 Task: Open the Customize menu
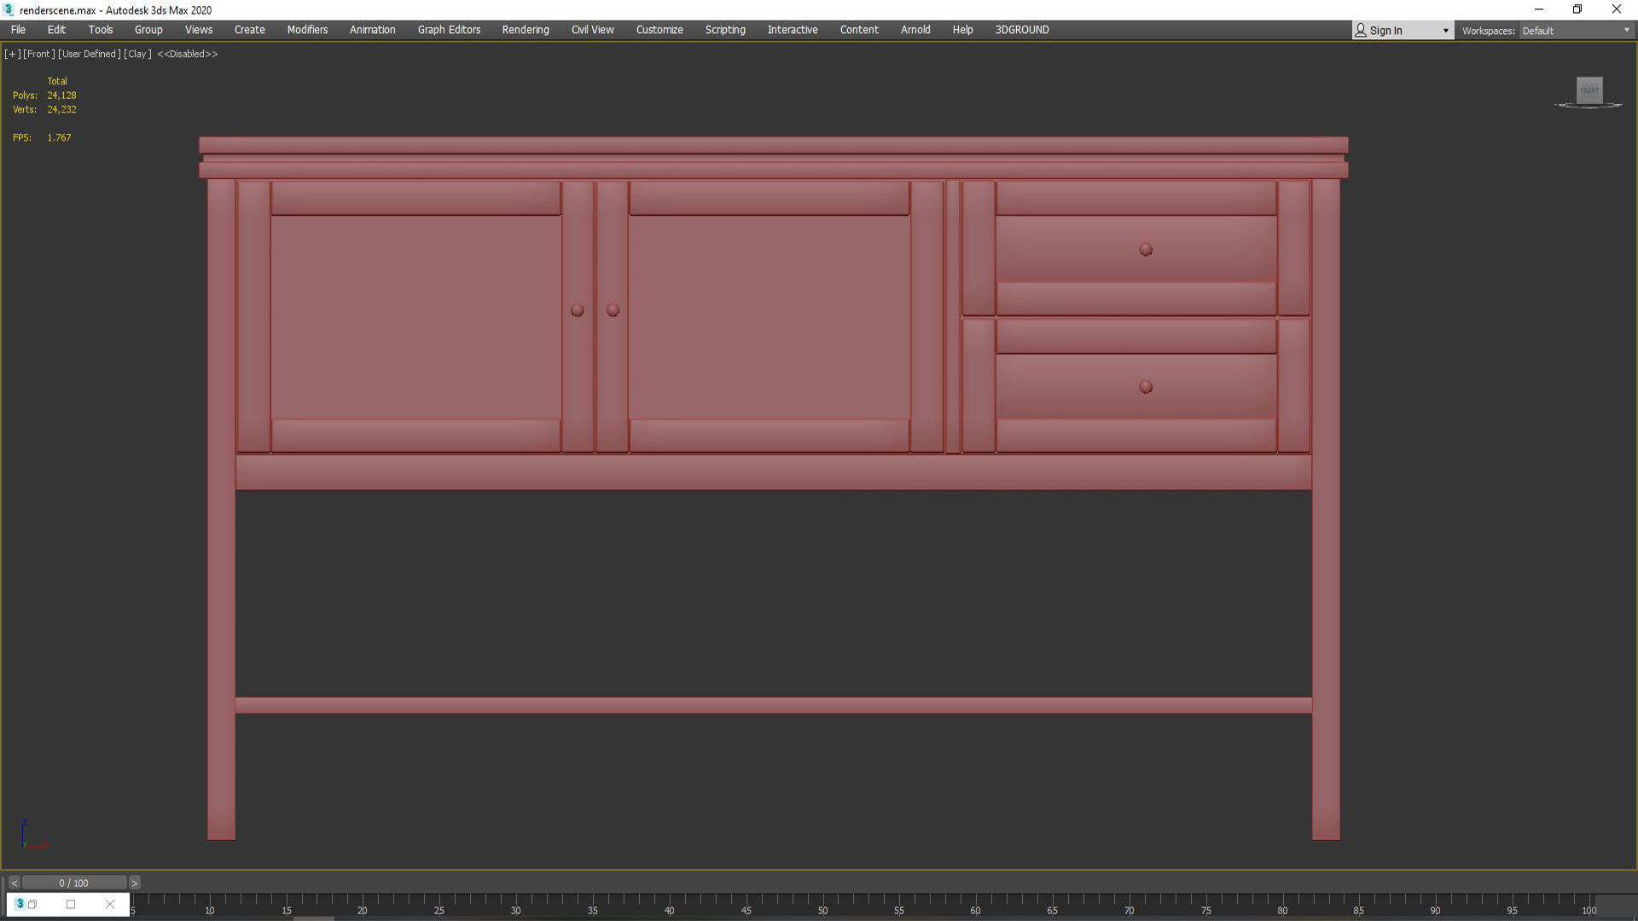659,30
